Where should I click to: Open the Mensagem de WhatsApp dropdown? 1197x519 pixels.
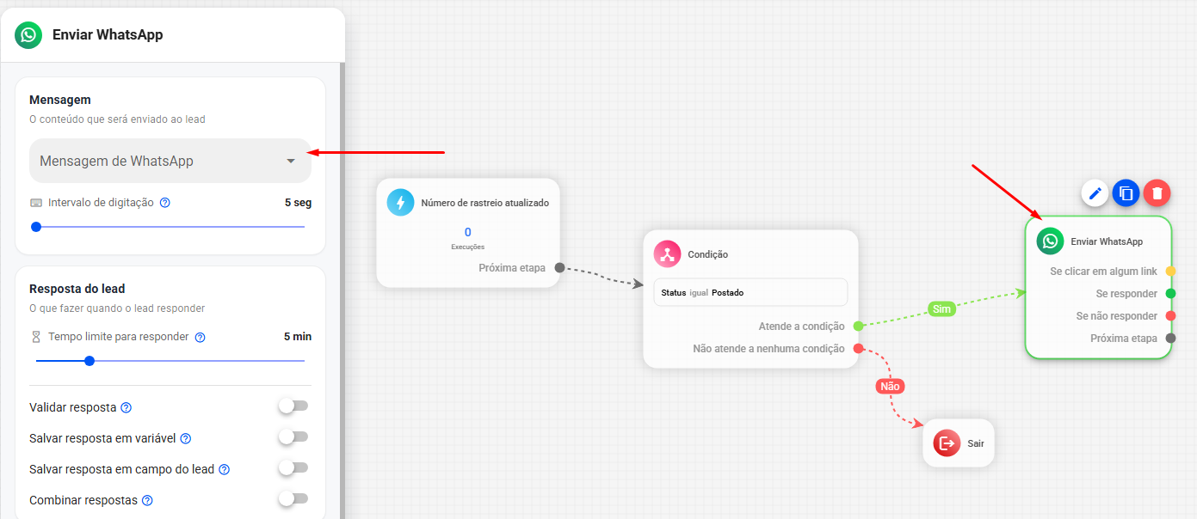[x=170, y=161]
